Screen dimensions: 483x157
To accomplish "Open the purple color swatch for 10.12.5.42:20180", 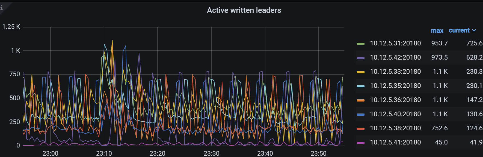I will [x=361, y=58].
